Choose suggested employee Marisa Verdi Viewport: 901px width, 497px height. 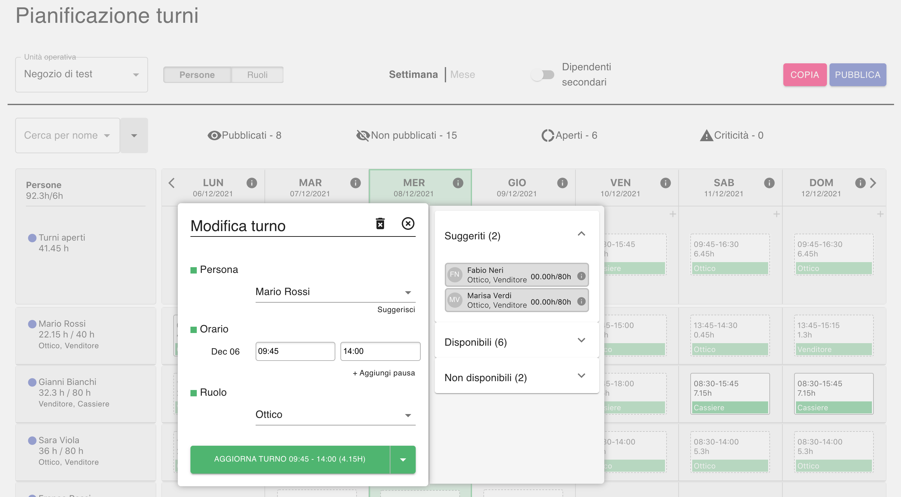point(517,300)
